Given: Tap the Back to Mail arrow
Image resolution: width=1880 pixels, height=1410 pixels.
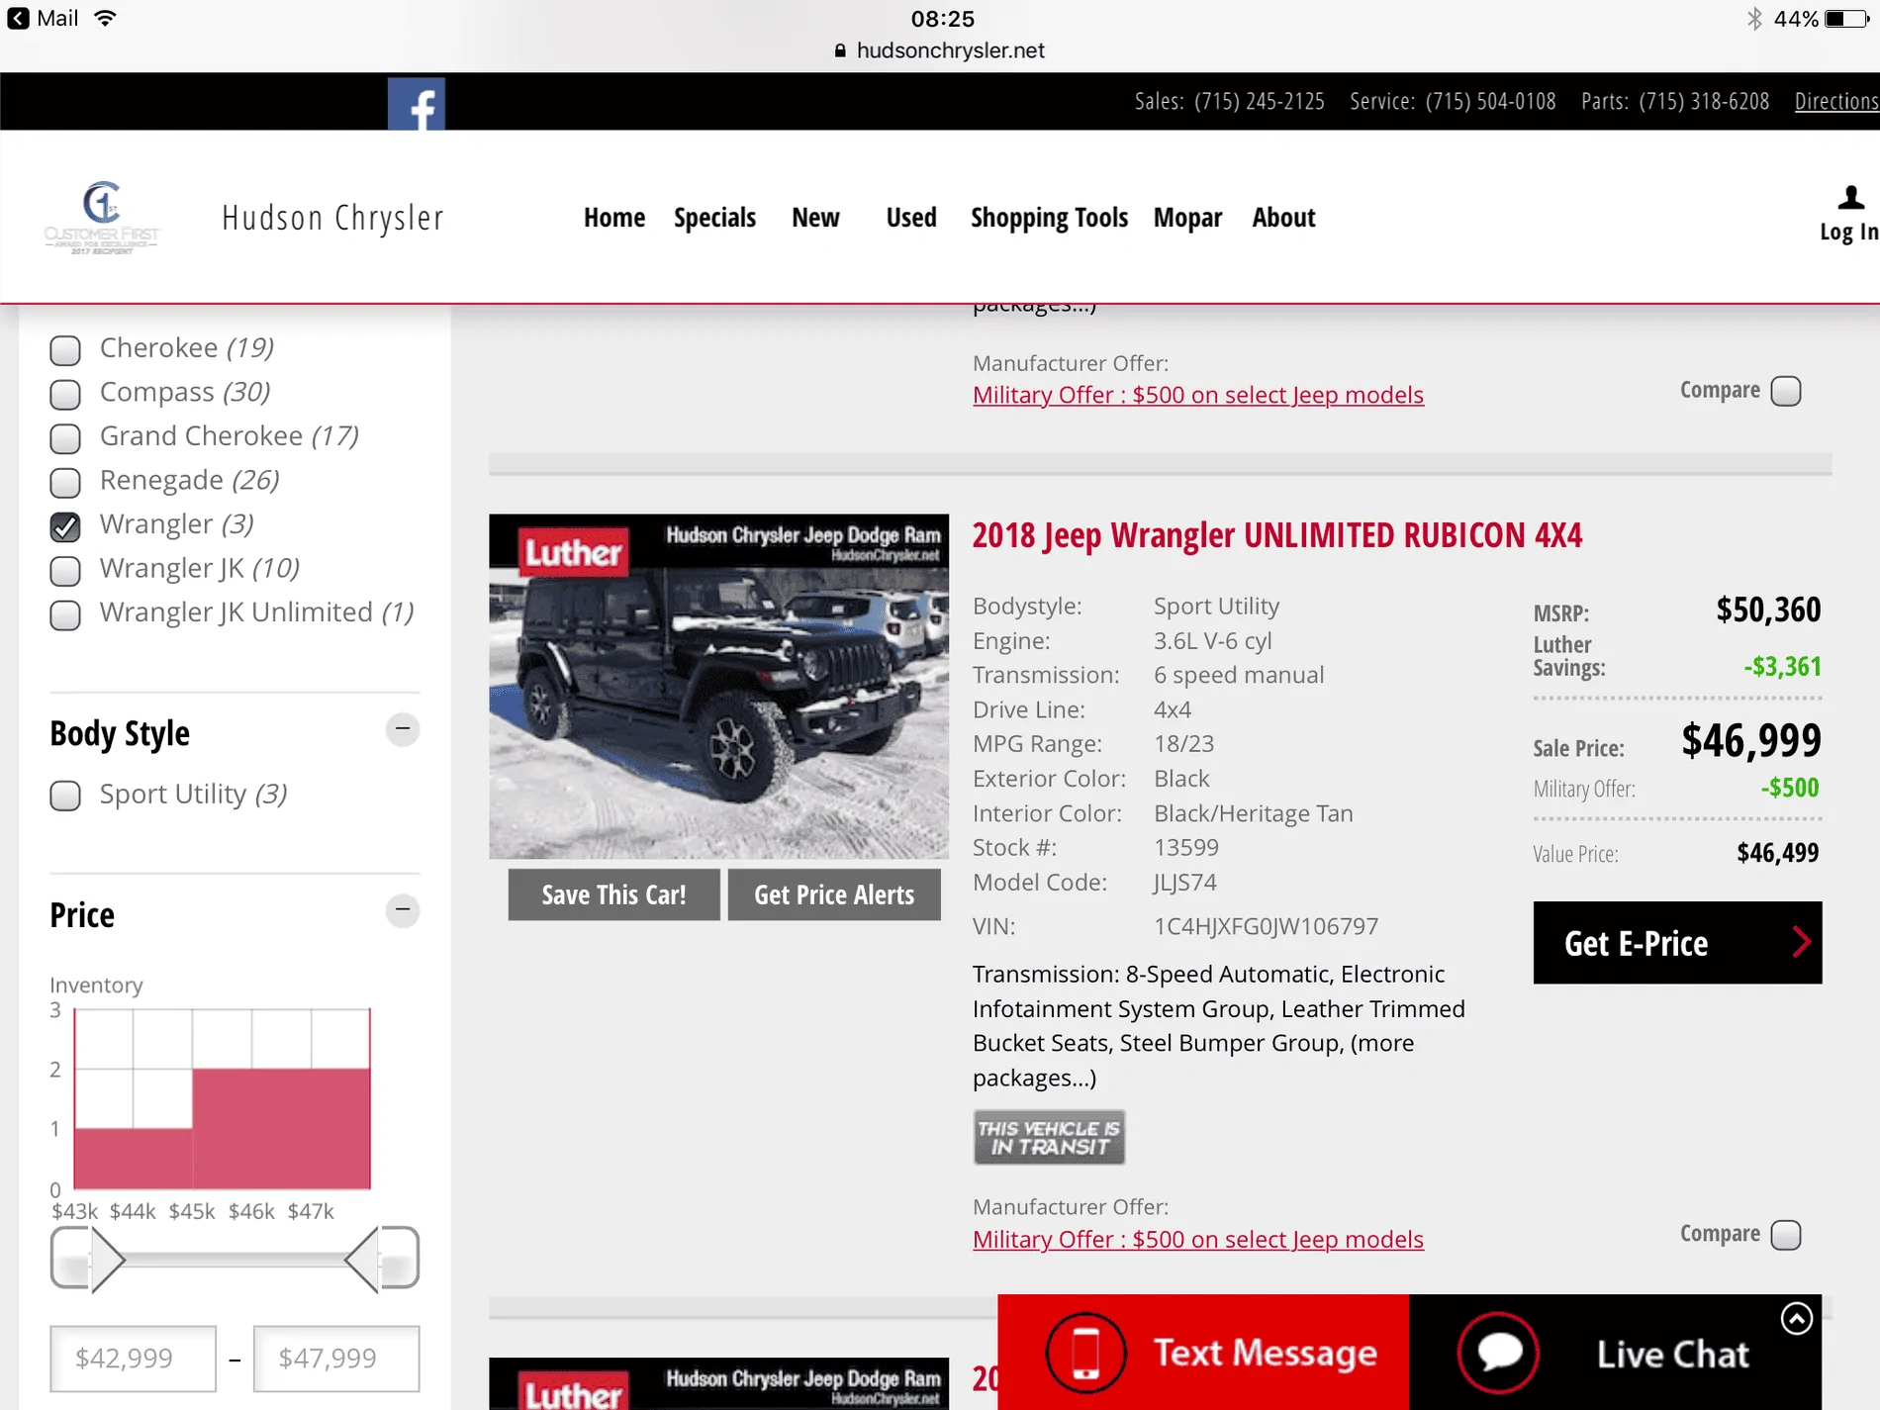Looking at the screenshot, I should pyautogui.click(x=18, y=18).
